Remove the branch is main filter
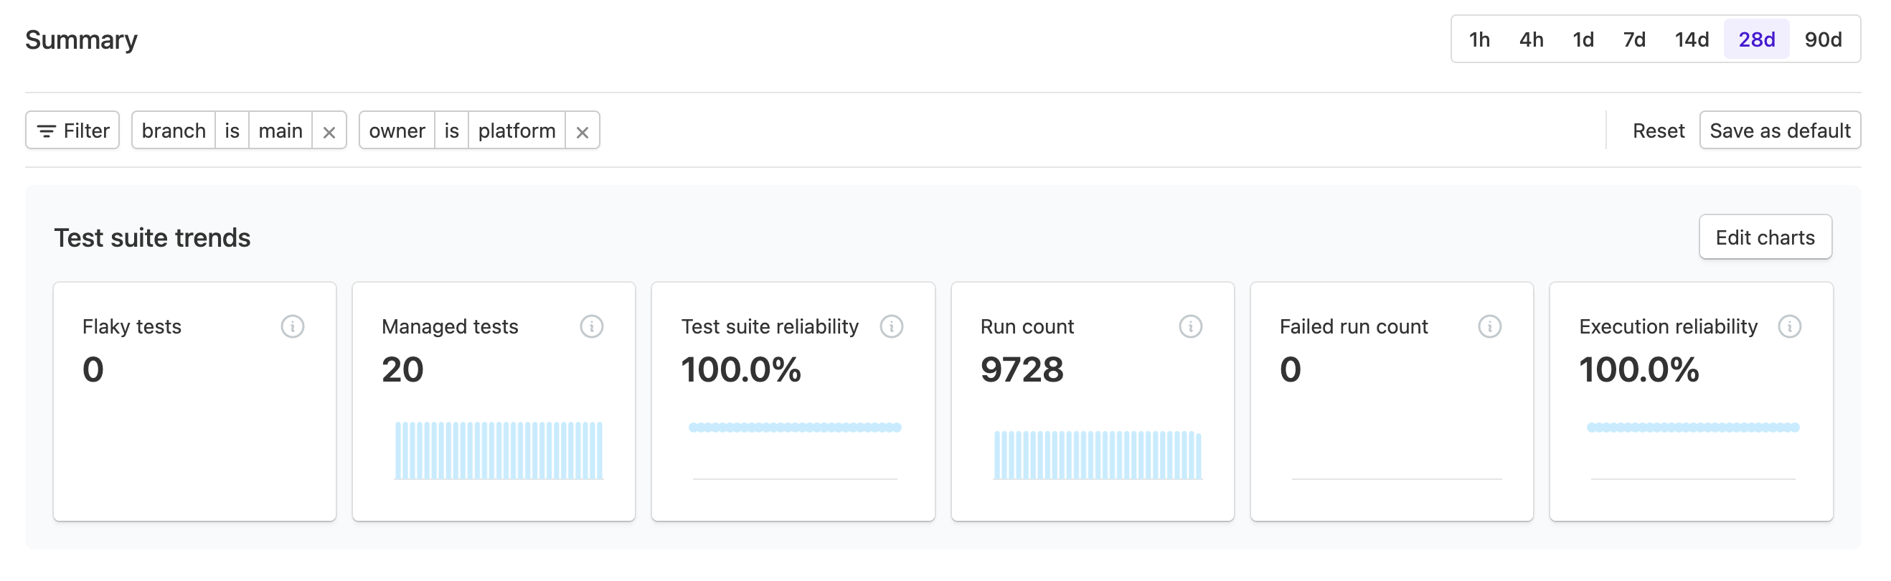Image resolution: width=1891 pixels, height=581 pixels. pyautogui.click(x=329, y=132)
